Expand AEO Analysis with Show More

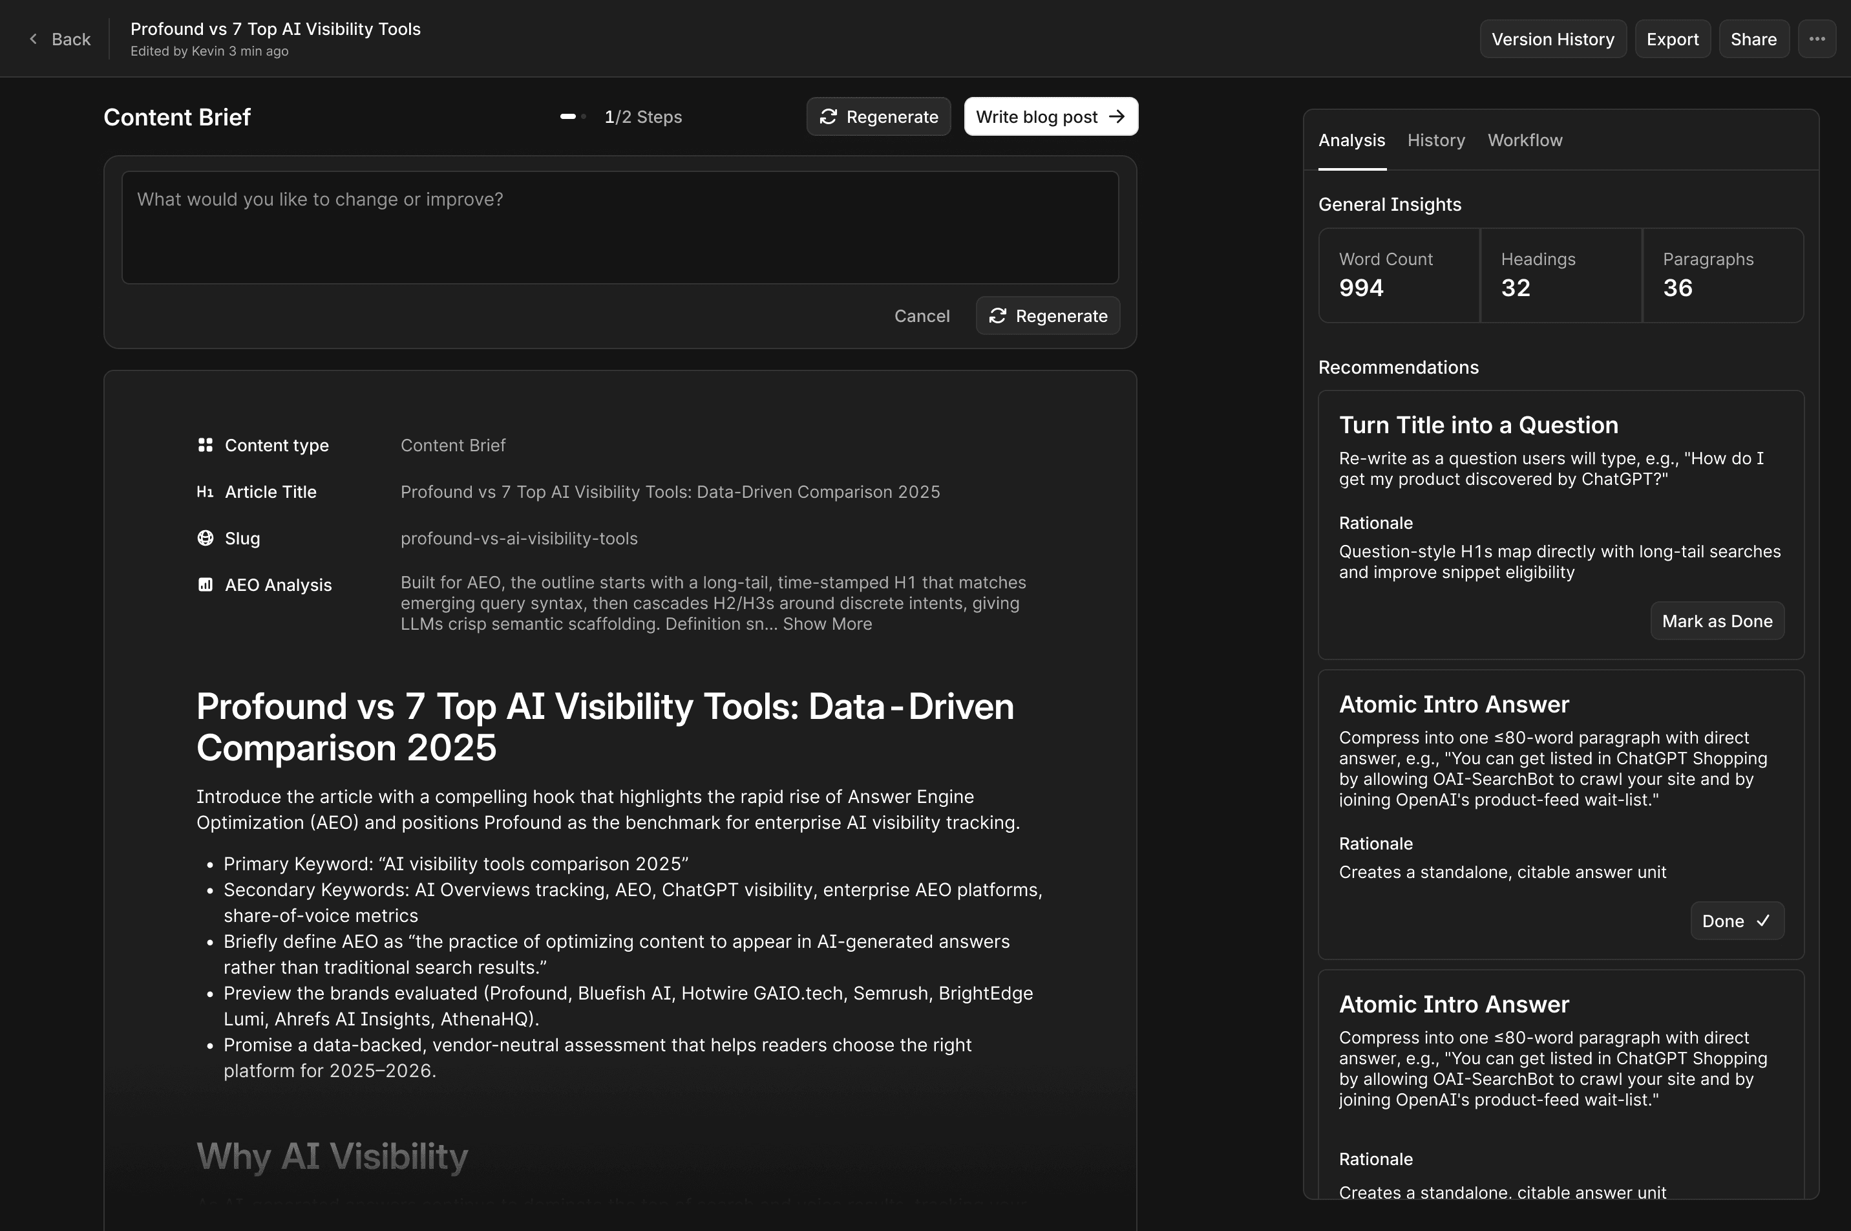[x=827, y=624]
